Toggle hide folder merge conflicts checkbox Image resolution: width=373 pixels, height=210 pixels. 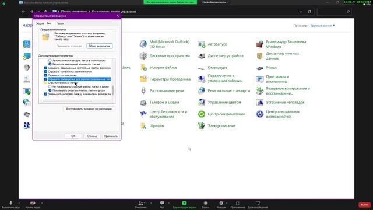pos(45,71)
